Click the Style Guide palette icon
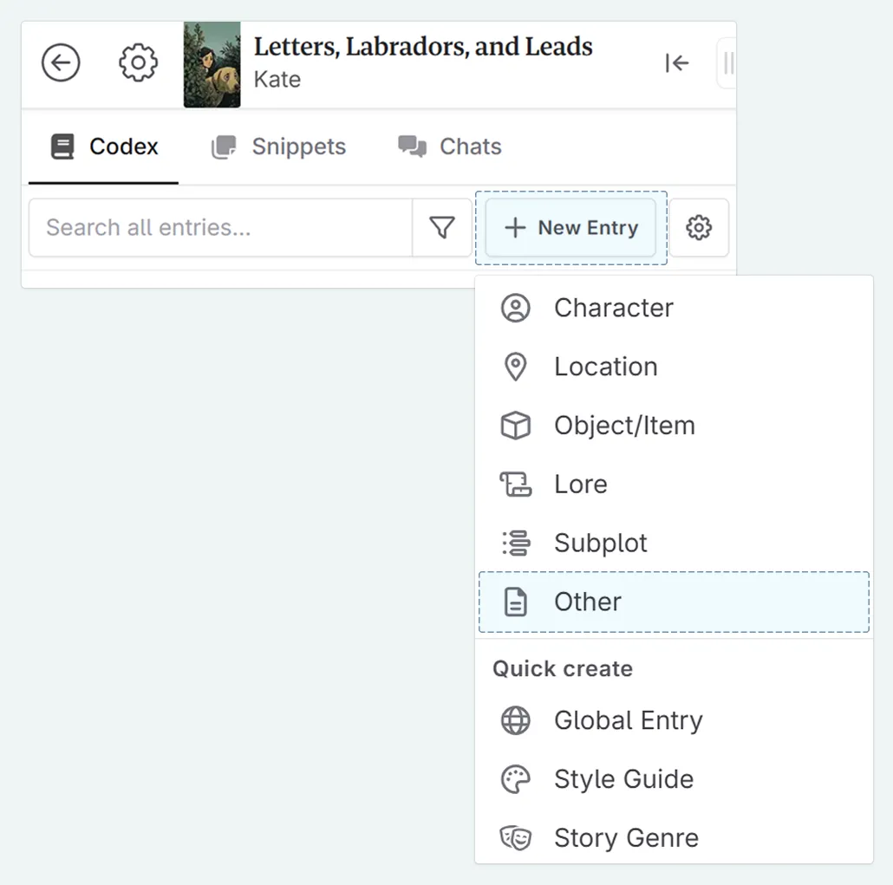The image size is (893, 885). 516,778
